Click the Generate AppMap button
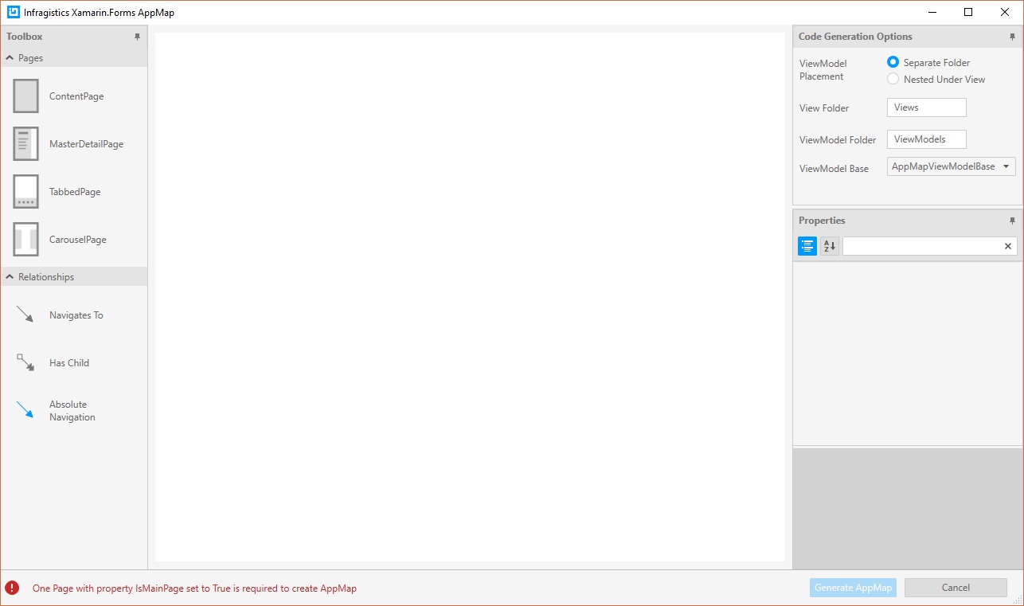Screen dimensions: 1024x606 pyautogui.click(x=853, y=587)
